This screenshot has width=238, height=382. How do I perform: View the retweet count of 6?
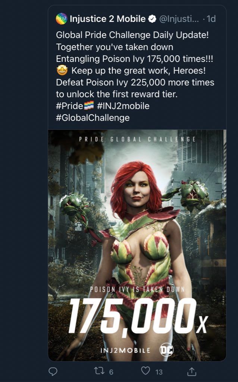111,372
